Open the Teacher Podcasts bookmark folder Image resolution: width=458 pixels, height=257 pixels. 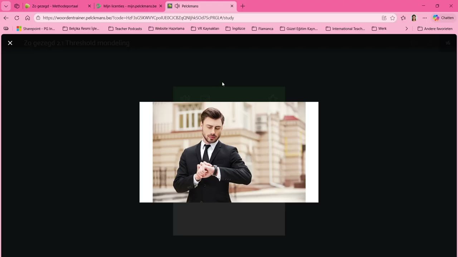[125, 29]
